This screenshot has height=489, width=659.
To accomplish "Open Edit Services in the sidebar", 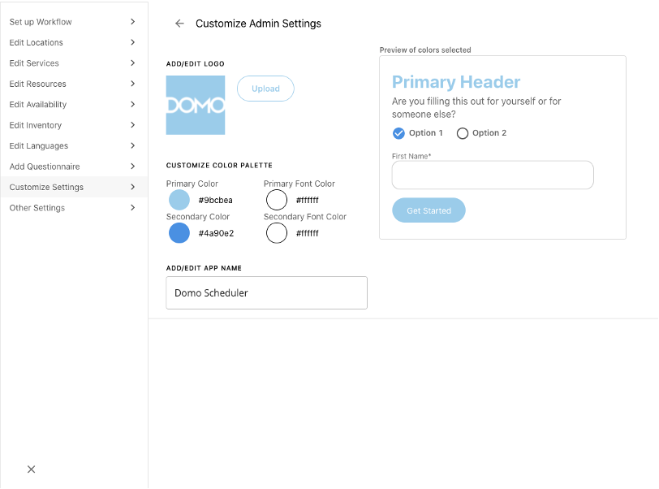I will coord(73,63).
